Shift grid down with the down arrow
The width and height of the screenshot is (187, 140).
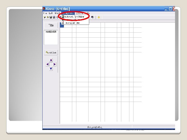(51, 68)
